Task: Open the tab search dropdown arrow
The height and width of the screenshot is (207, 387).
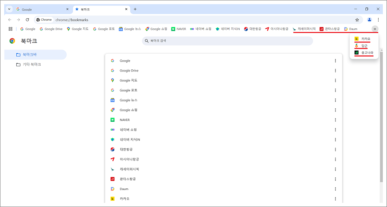Action: [x=9, y=9]
